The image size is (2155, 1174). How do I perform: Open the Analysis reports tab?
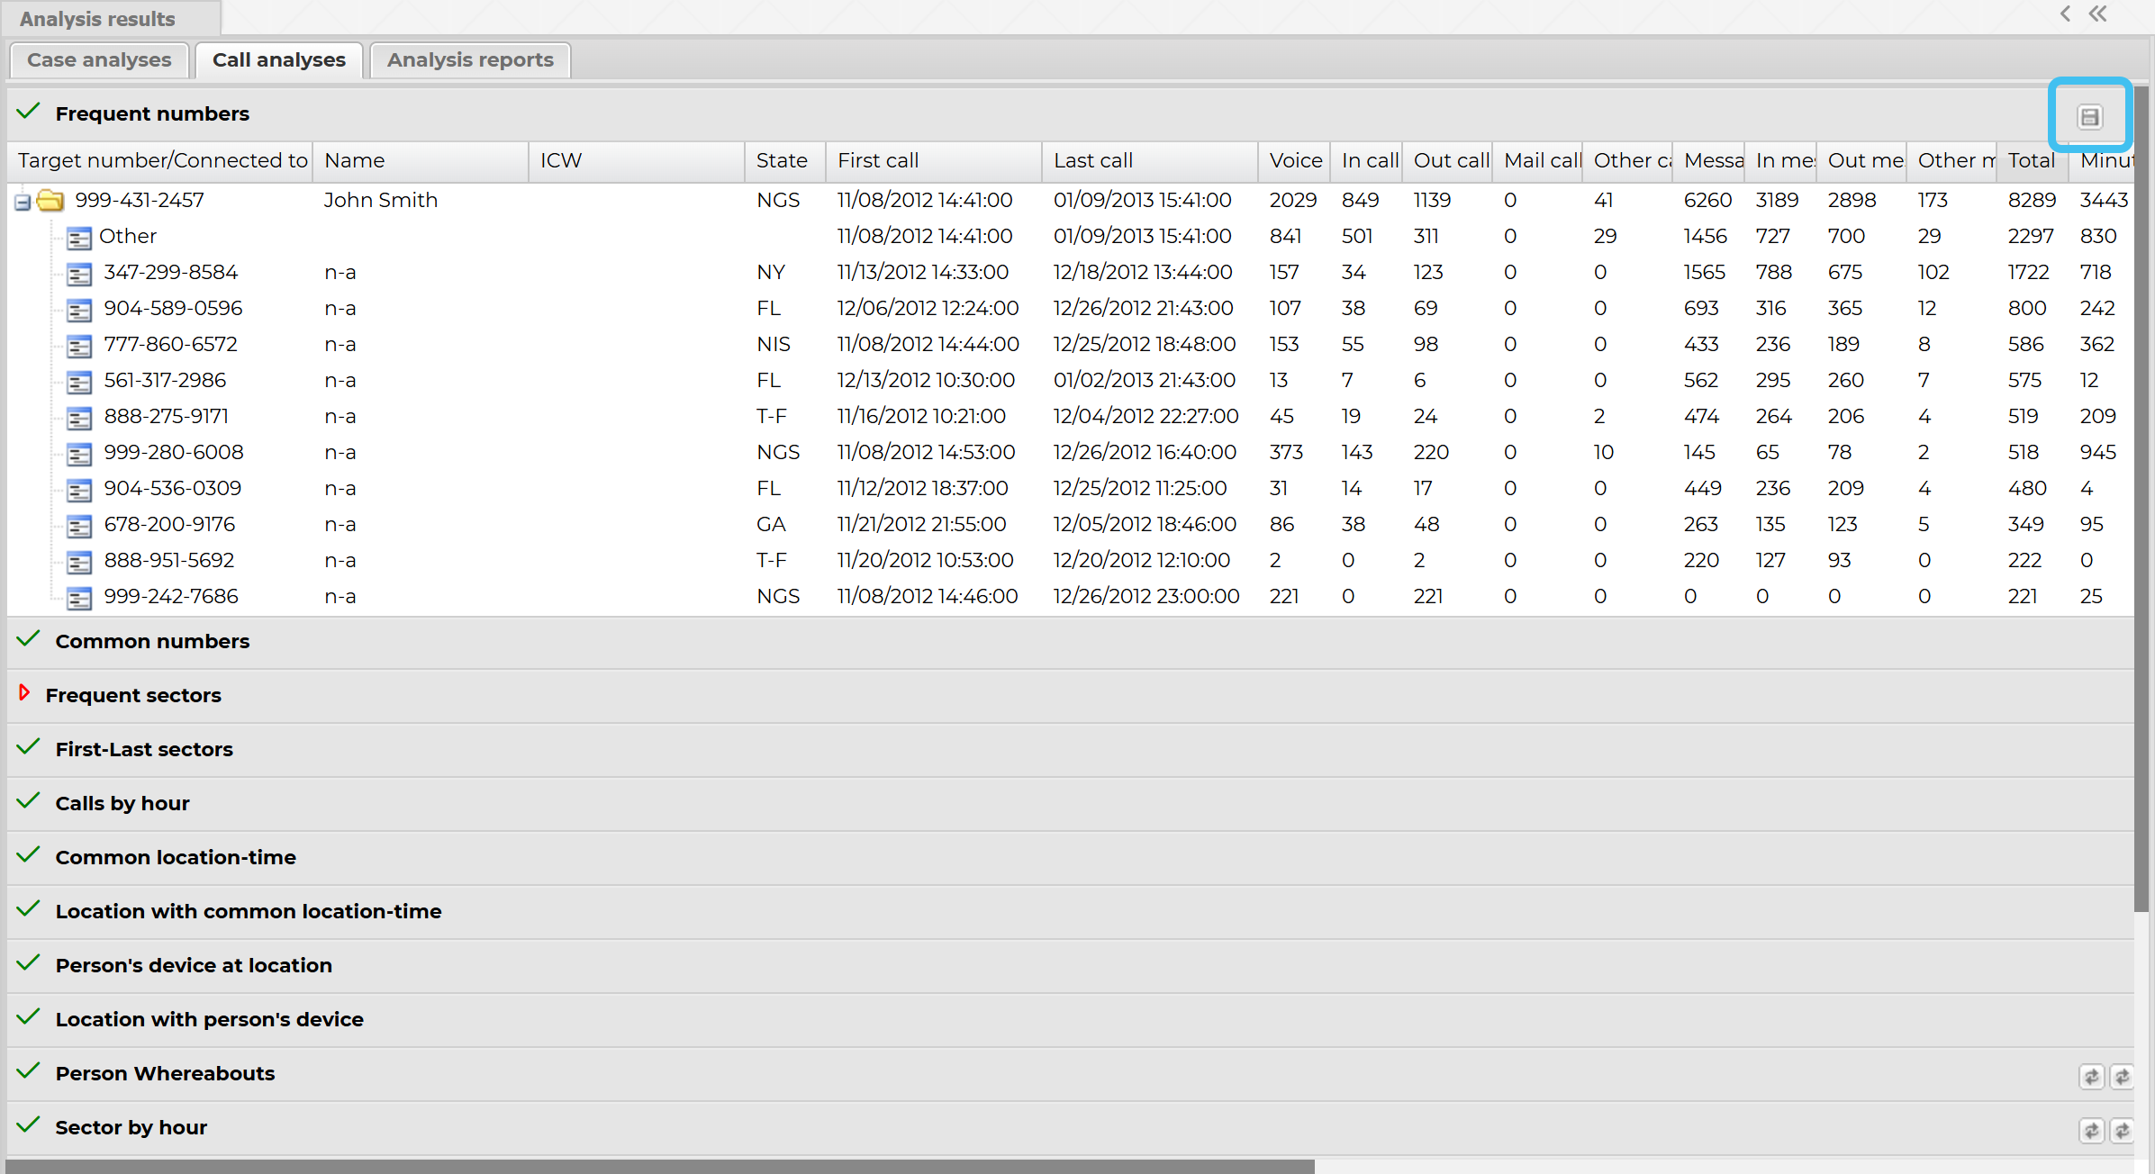470,60
